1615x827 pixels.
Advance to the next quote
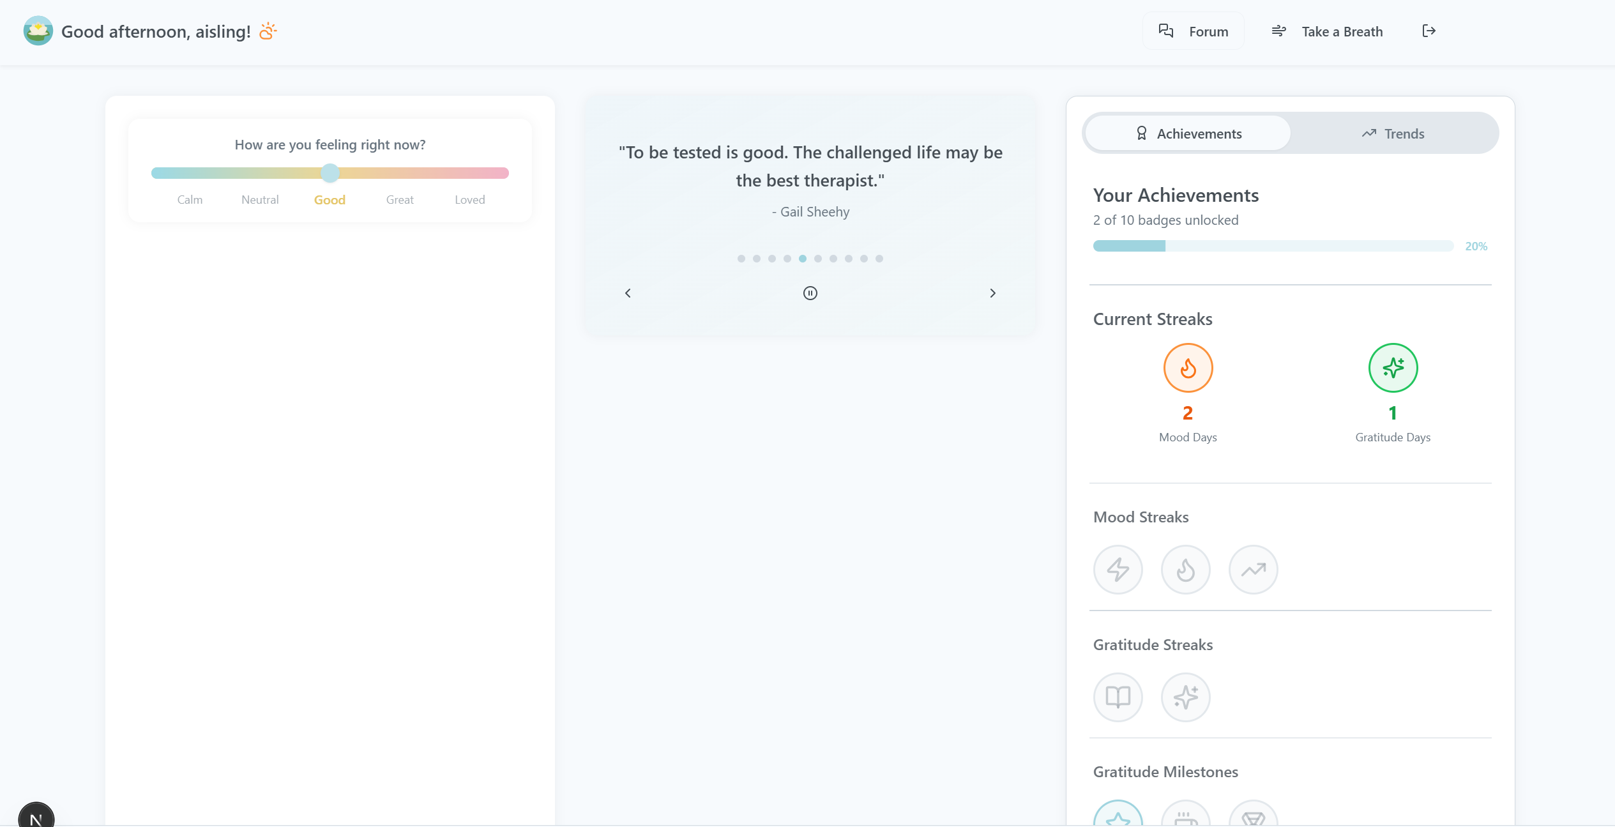coord(992,293)
